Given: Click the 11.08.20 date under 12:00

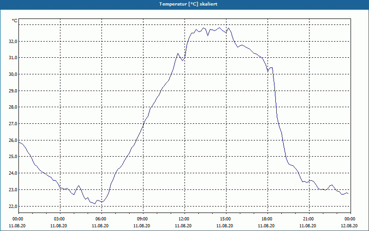Looking at the screenshot, I should pos(183,225).
